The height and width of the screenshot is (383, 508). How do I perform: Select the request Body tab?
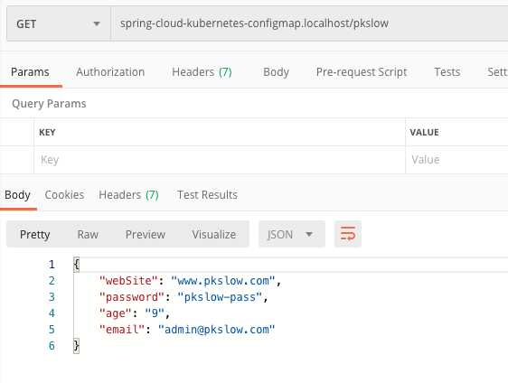[x=276, y=72]
